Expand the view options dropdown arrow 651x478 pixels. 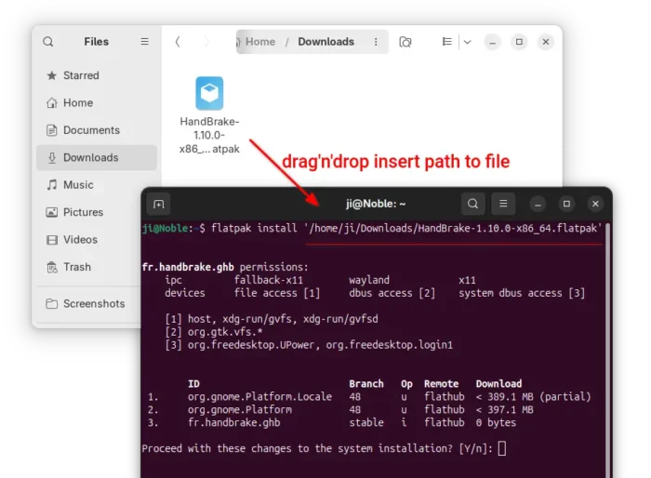[467, 42]
